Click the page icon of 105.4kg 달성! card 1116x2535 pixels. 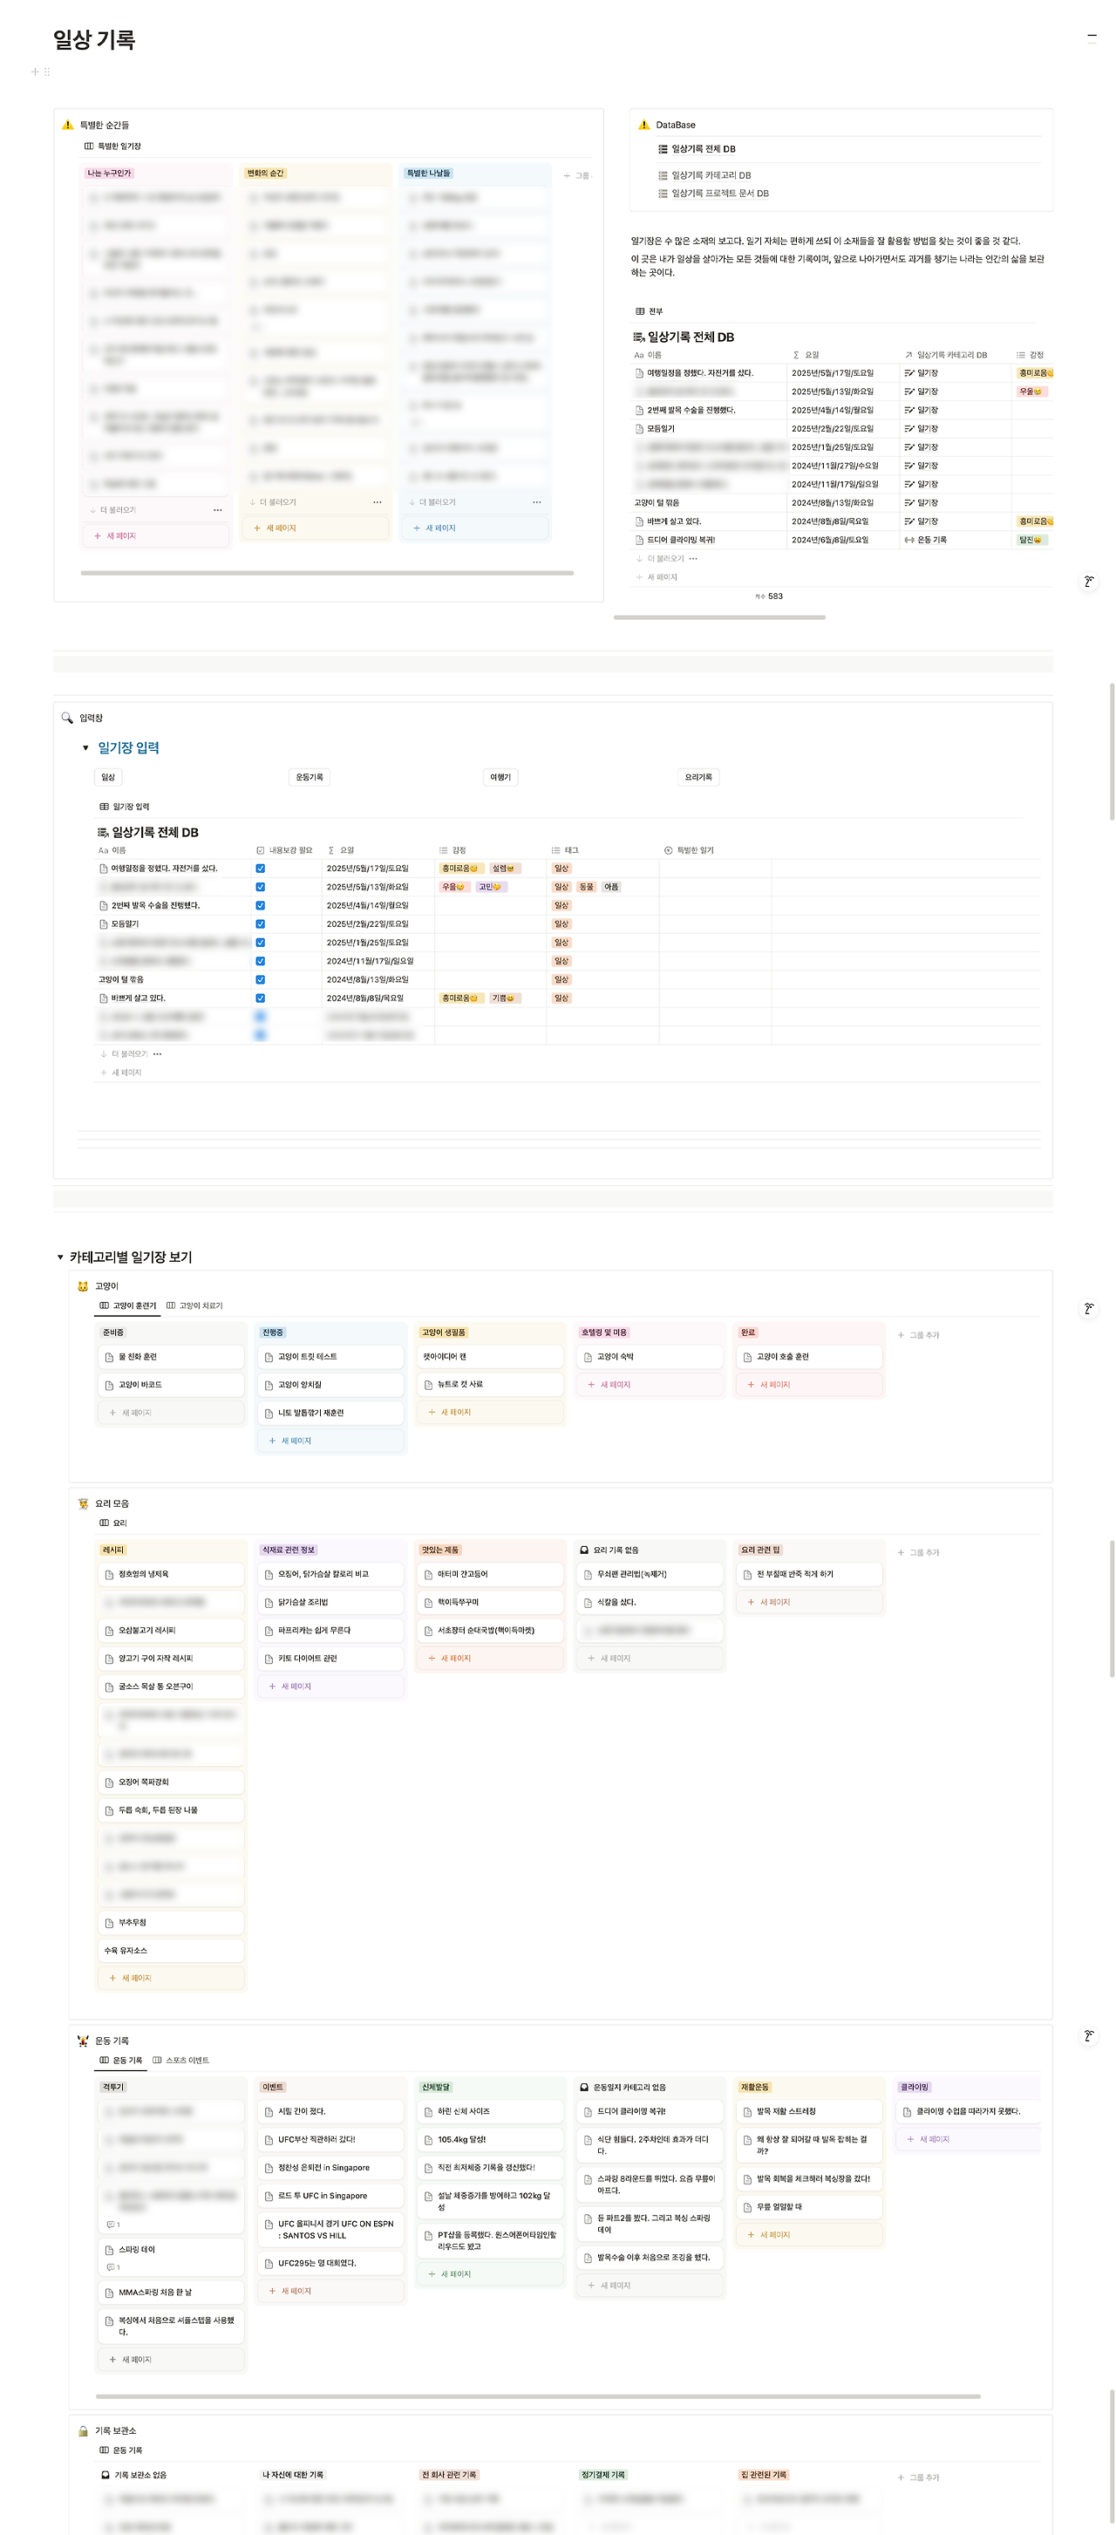(x=428, y=2138)
